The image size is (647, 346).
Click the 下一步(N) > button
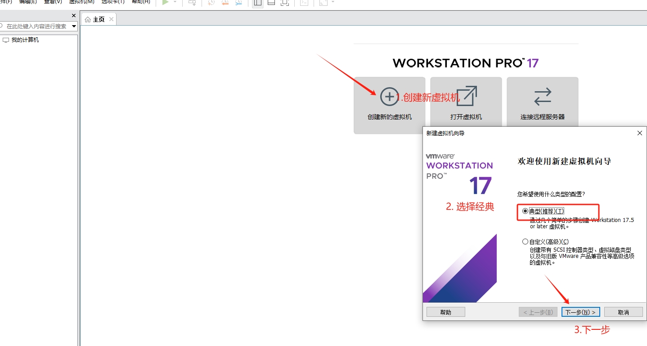(581, 312)
